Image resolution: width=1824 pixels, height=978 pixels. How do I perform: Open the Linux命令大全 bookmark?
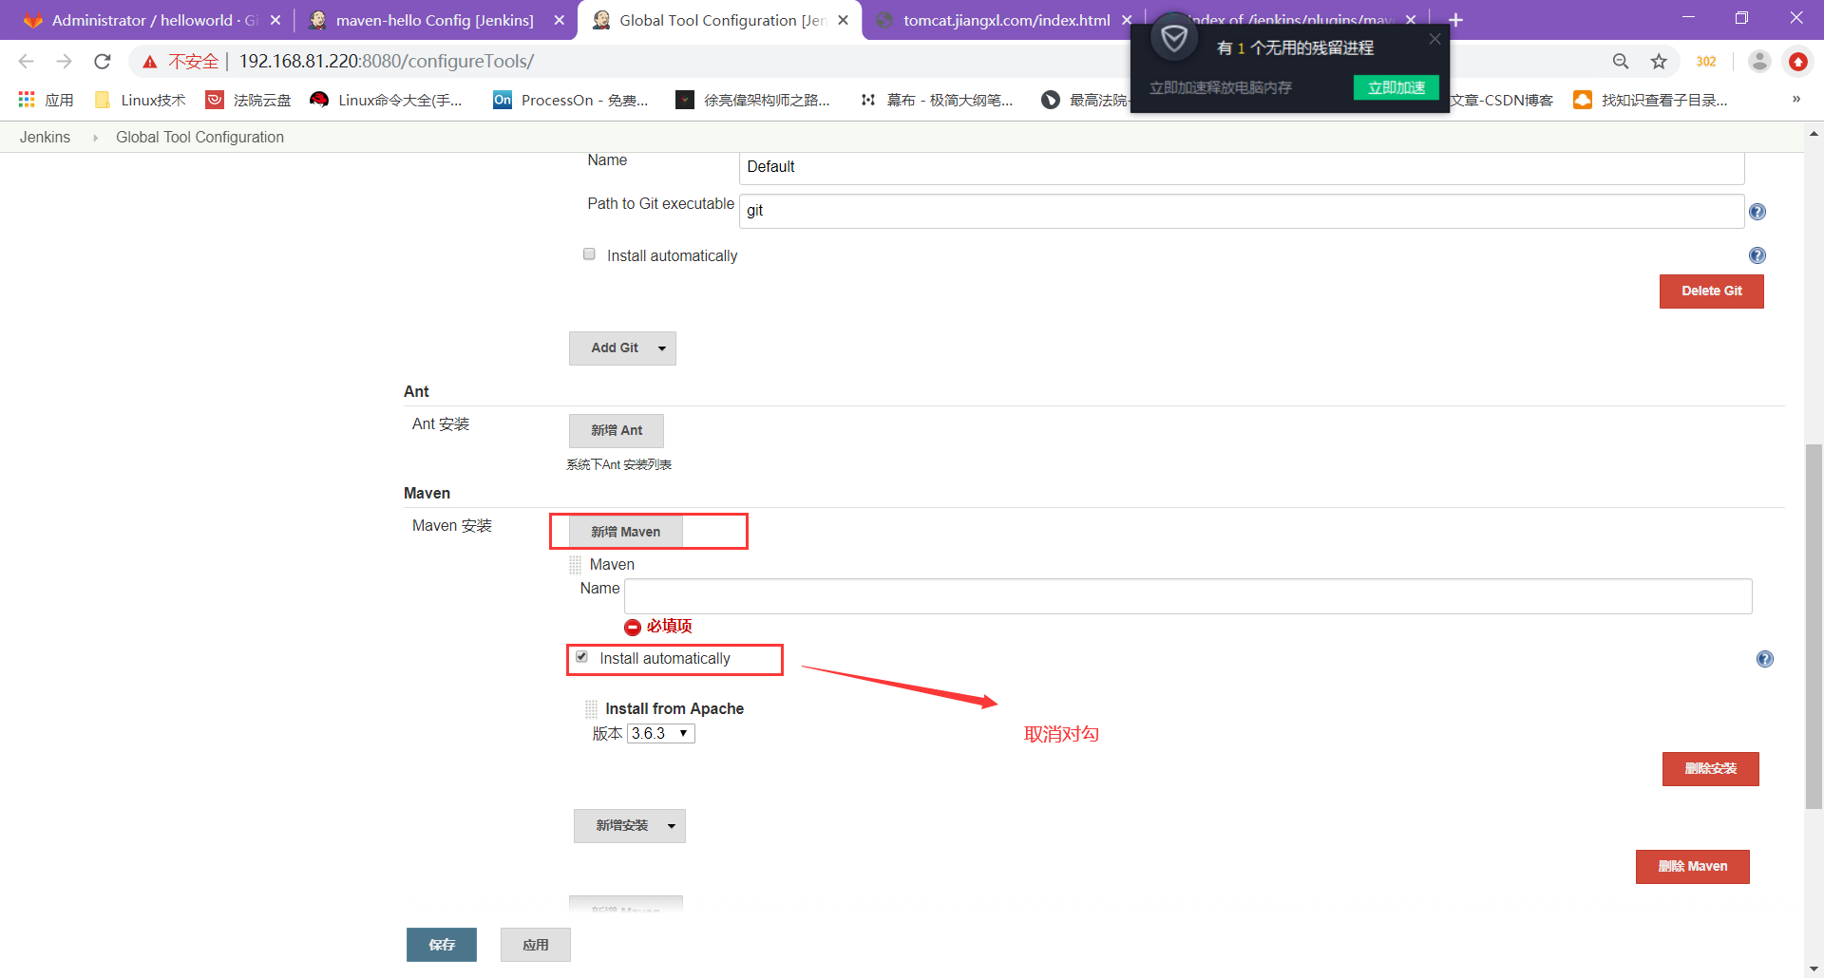[x=386, y=100]
